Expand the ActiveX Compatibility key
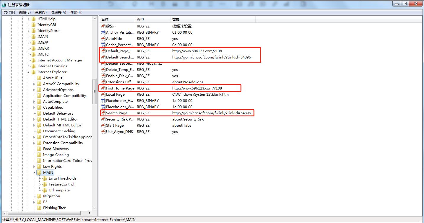This screenshot has height=223, width=424. [x=34, y=84]
